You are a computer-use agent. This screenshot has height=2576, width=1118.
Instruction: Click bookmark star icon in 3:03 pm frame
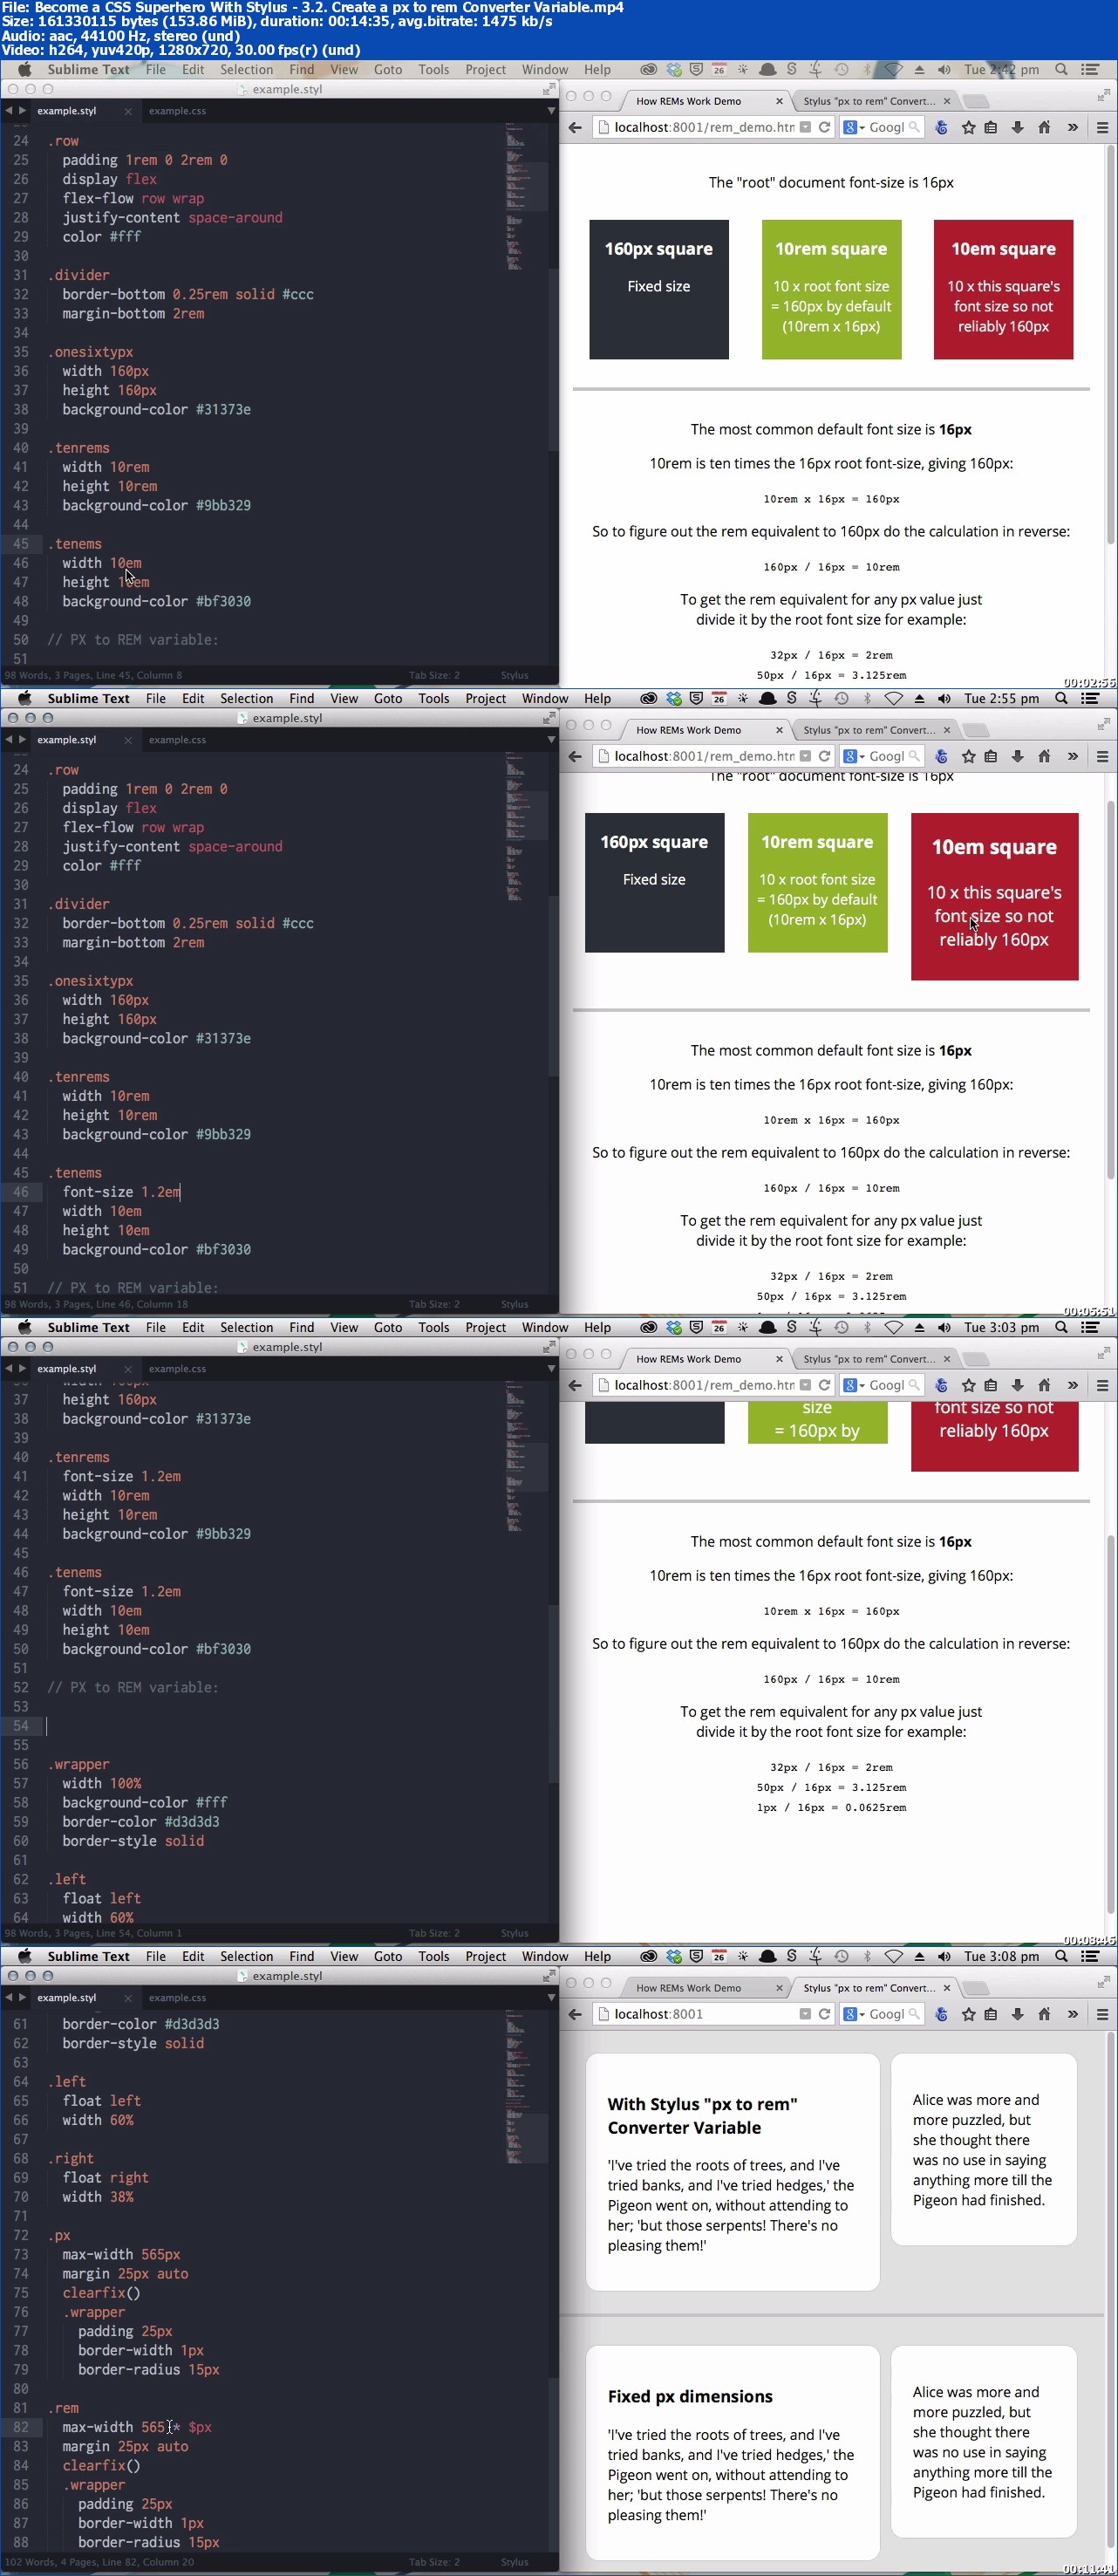click(968, 1385)
